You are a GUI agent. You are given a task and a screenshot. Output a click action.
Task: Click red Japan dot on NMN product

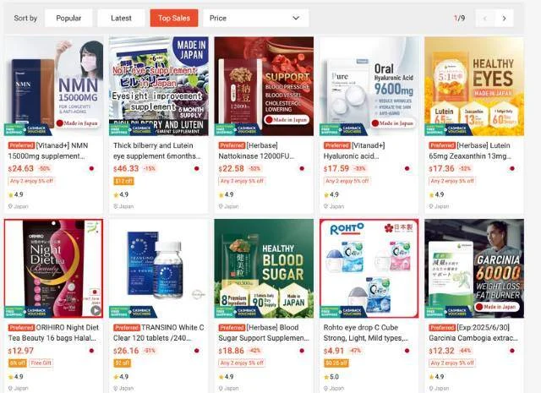click(x=91, y=168)
